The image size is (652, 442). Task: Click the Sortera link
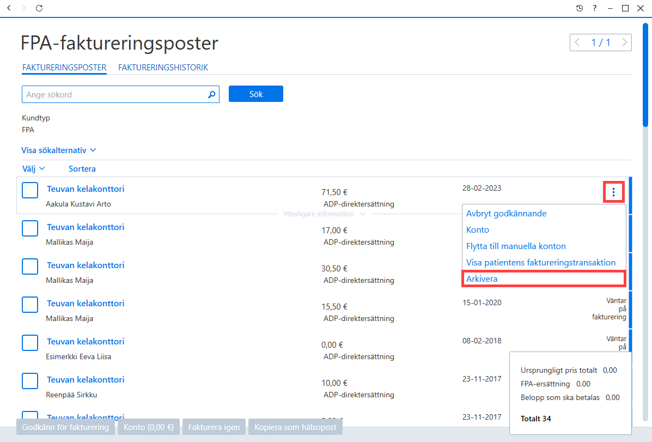82,168
